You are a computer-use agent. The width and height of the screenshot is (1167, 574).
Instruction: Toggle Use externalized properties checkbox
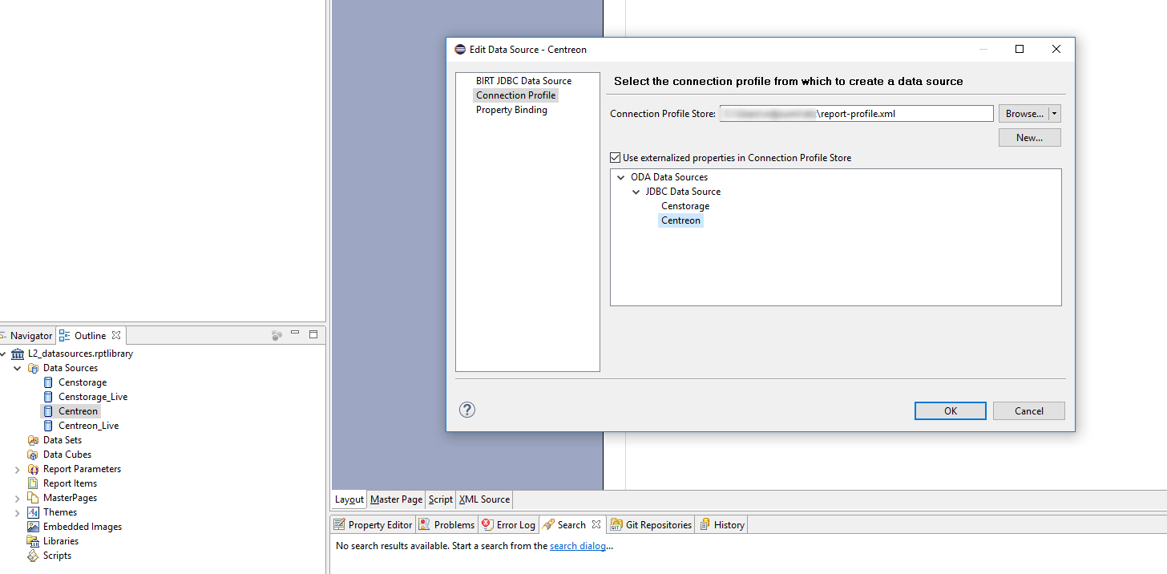click(x=616, y=158)
